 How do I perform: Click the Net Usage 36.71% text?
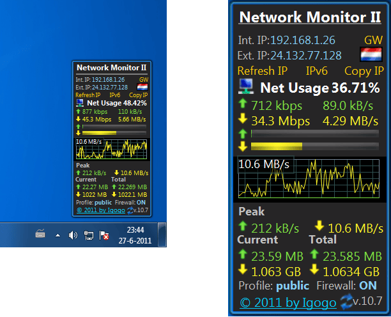point(320,88)
